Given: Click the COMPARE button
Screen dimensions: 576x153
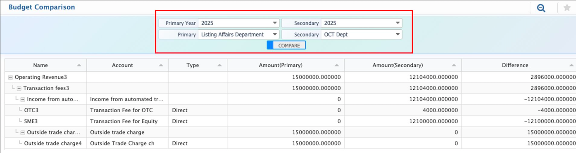Looking at the screenshot, I should [286, 45].
